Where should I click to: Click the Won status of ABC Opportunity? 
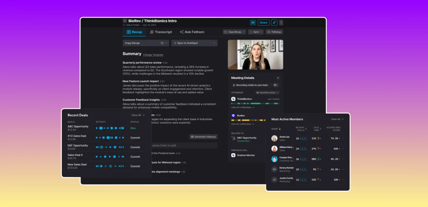coord(133,128)
